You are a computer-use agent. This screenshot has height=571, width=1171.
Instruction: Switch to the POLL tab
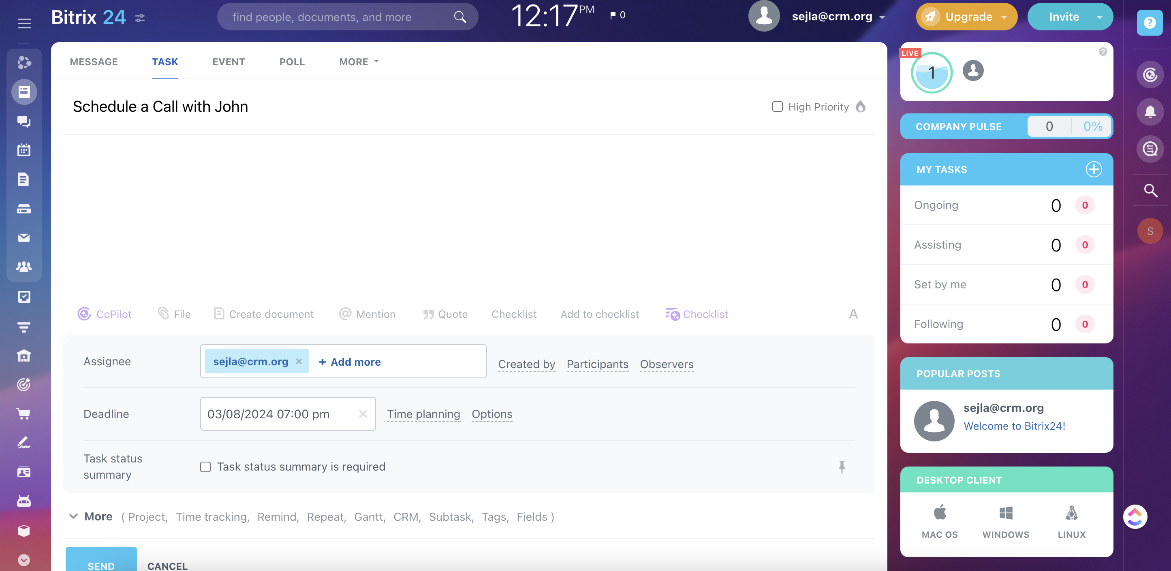click(292, 62)
